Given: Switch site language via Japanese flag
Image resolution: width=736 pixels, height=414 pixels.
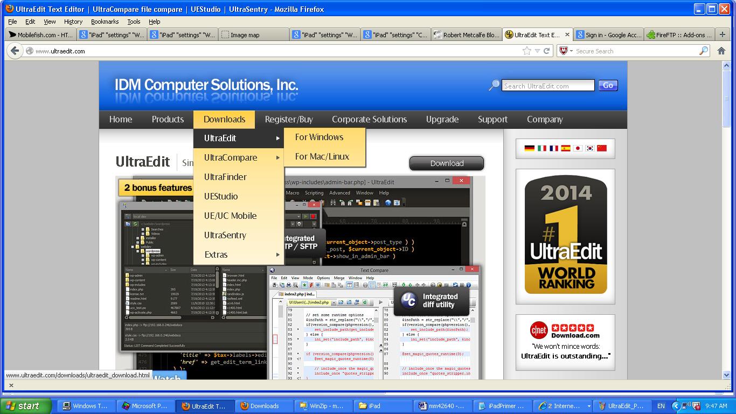Looking at the screenshot, I should tap(578, 148).
